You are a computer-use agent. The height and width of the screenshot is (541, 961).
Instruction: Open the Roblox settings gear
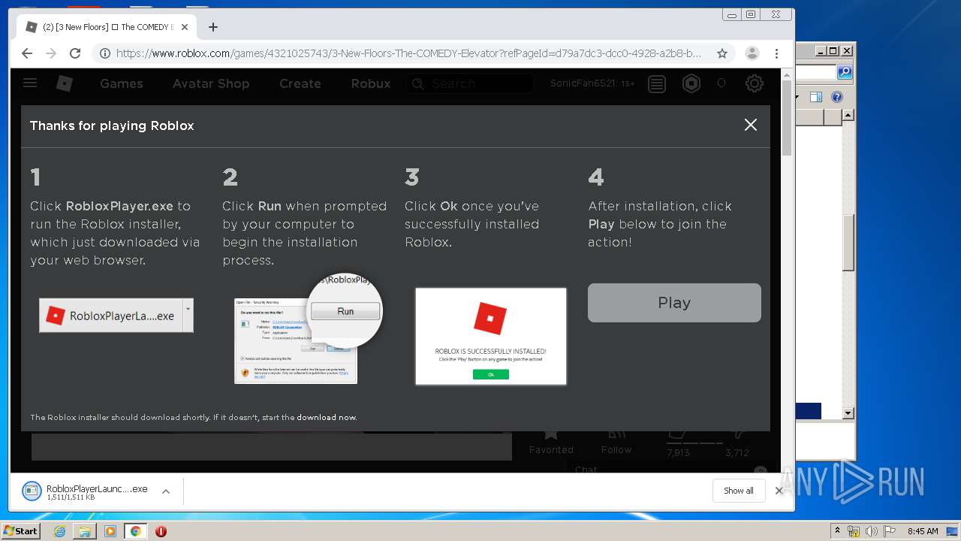tap(755, 83)
